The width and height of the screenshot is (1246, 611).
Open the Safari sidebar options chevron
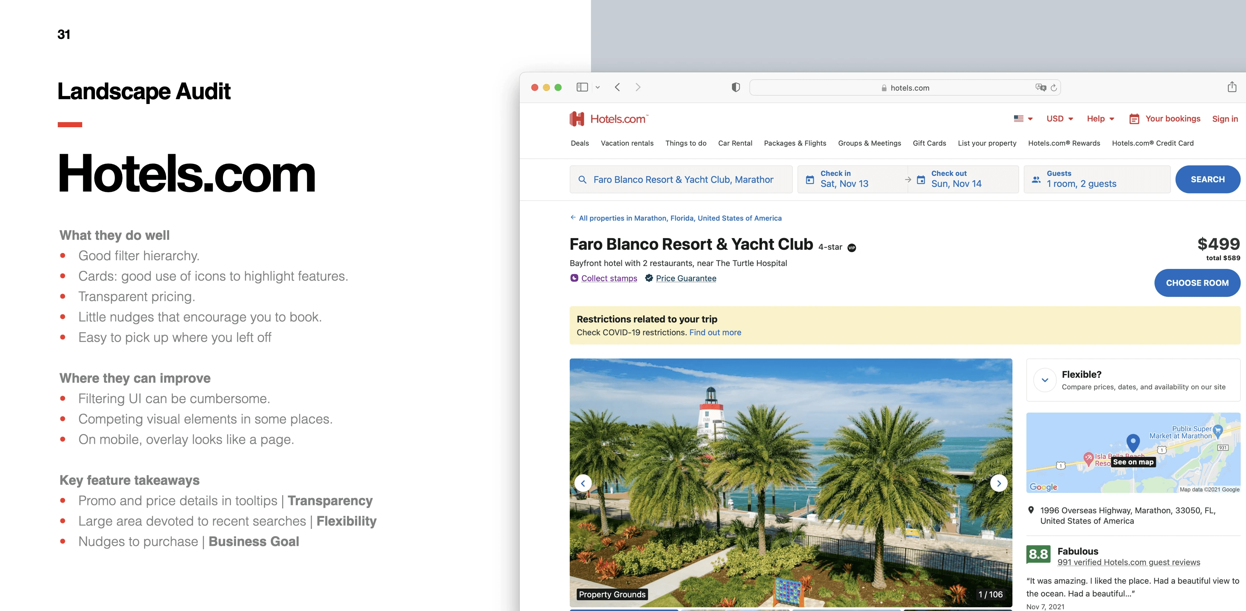click(x=598, y=87)
